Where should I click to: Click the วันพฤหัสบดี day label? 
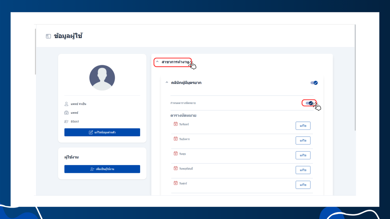click(186, 169)
